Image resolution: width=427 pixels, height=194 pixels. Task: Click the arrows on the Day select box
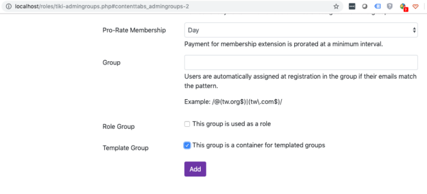point(414,30)
